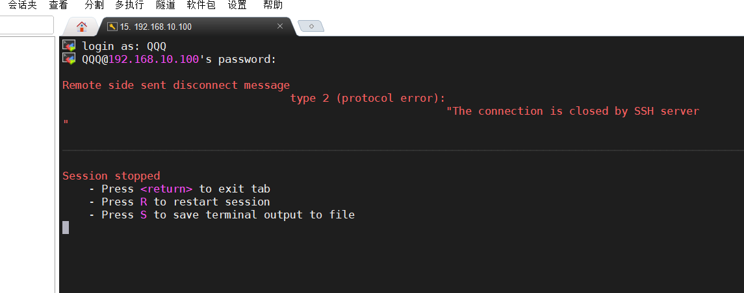
Task: Open the 会话夹 menu
Action: click(x=22, y=5)
